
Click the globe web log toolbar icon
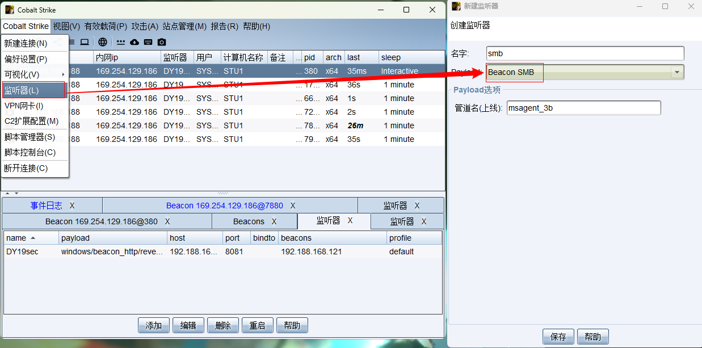coord(103,42)
